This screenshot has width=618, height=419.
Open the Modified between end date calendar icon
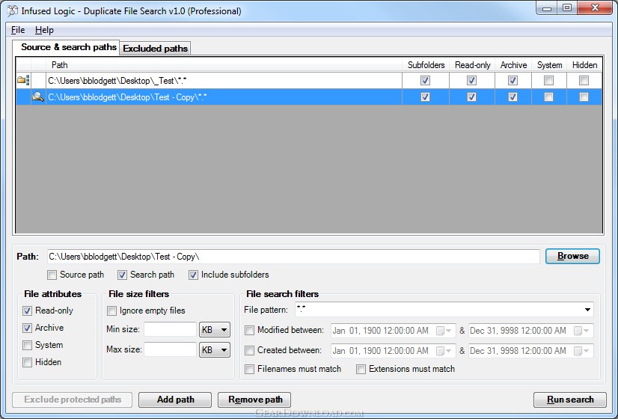[582, 331]
